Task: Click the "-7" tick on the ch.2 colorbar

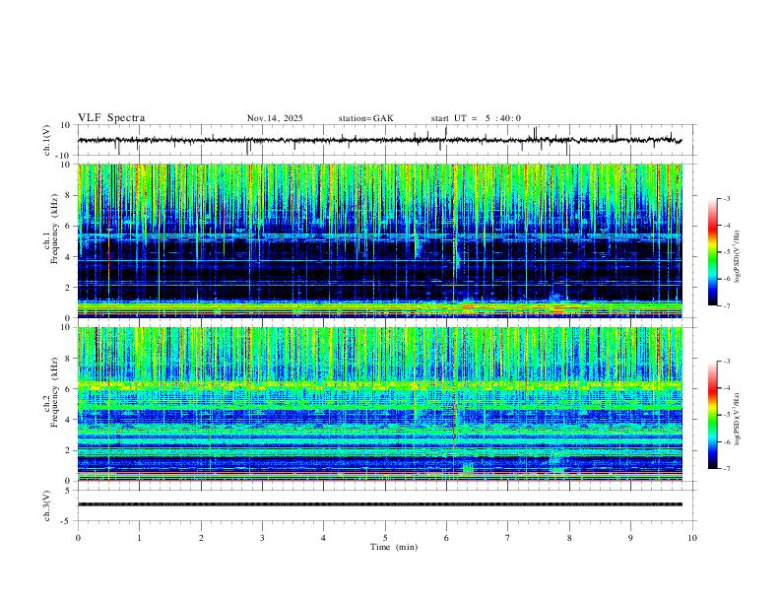Action: tap(727, 469)
